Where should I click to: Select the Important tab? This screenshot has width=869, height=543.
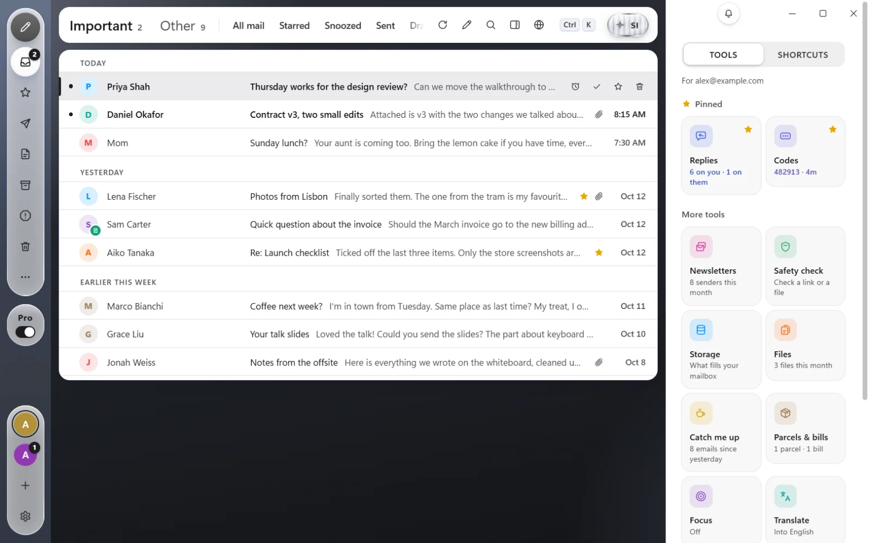pyautogui.click(x=106, y=26)
